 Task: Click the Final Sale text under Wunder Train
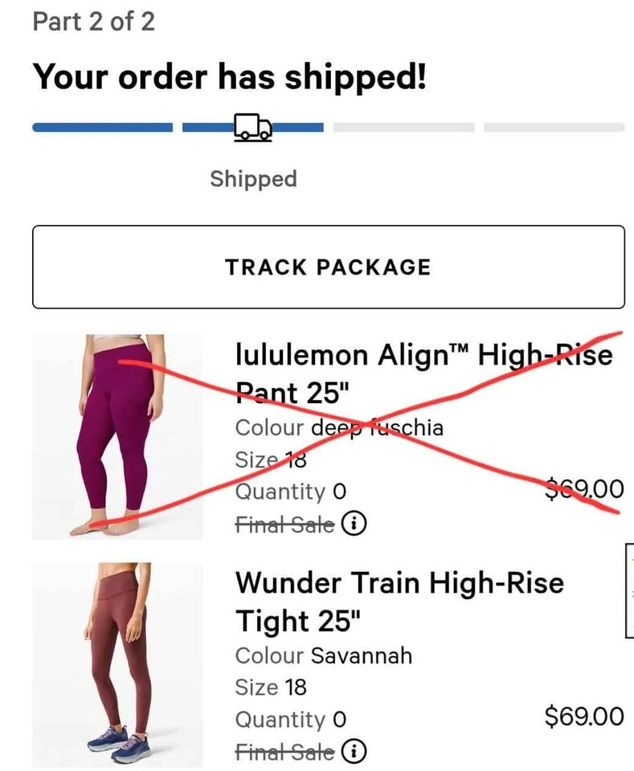[x=284, y=752]
